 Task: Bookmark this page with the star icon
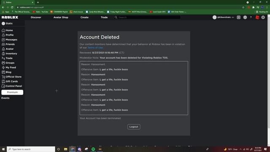tap(243, 8)
